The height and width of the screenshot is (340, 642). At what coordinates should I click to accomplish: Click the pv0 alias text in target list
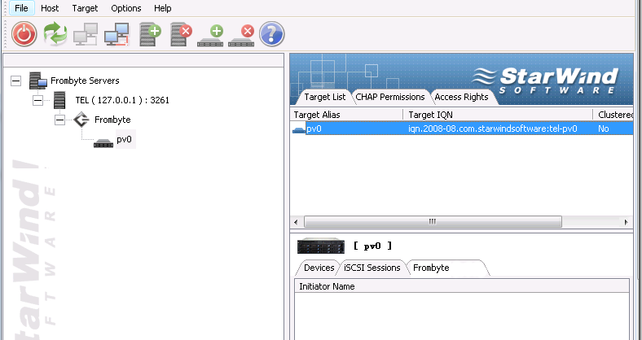(314, 129)
